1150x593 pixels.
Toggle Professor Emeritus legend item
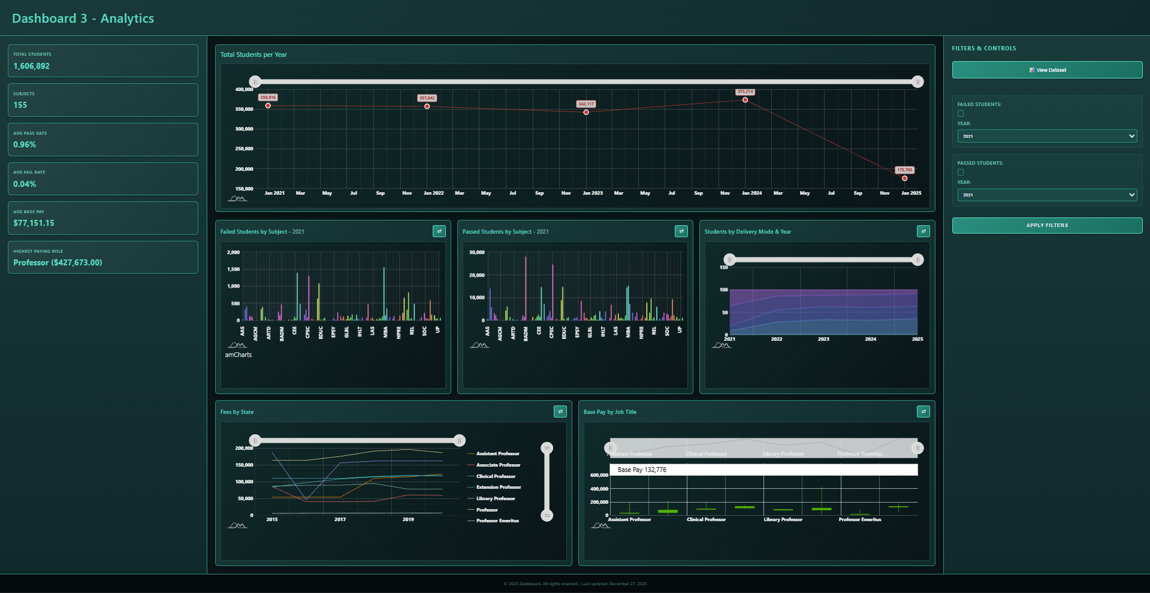pos(493,521)
